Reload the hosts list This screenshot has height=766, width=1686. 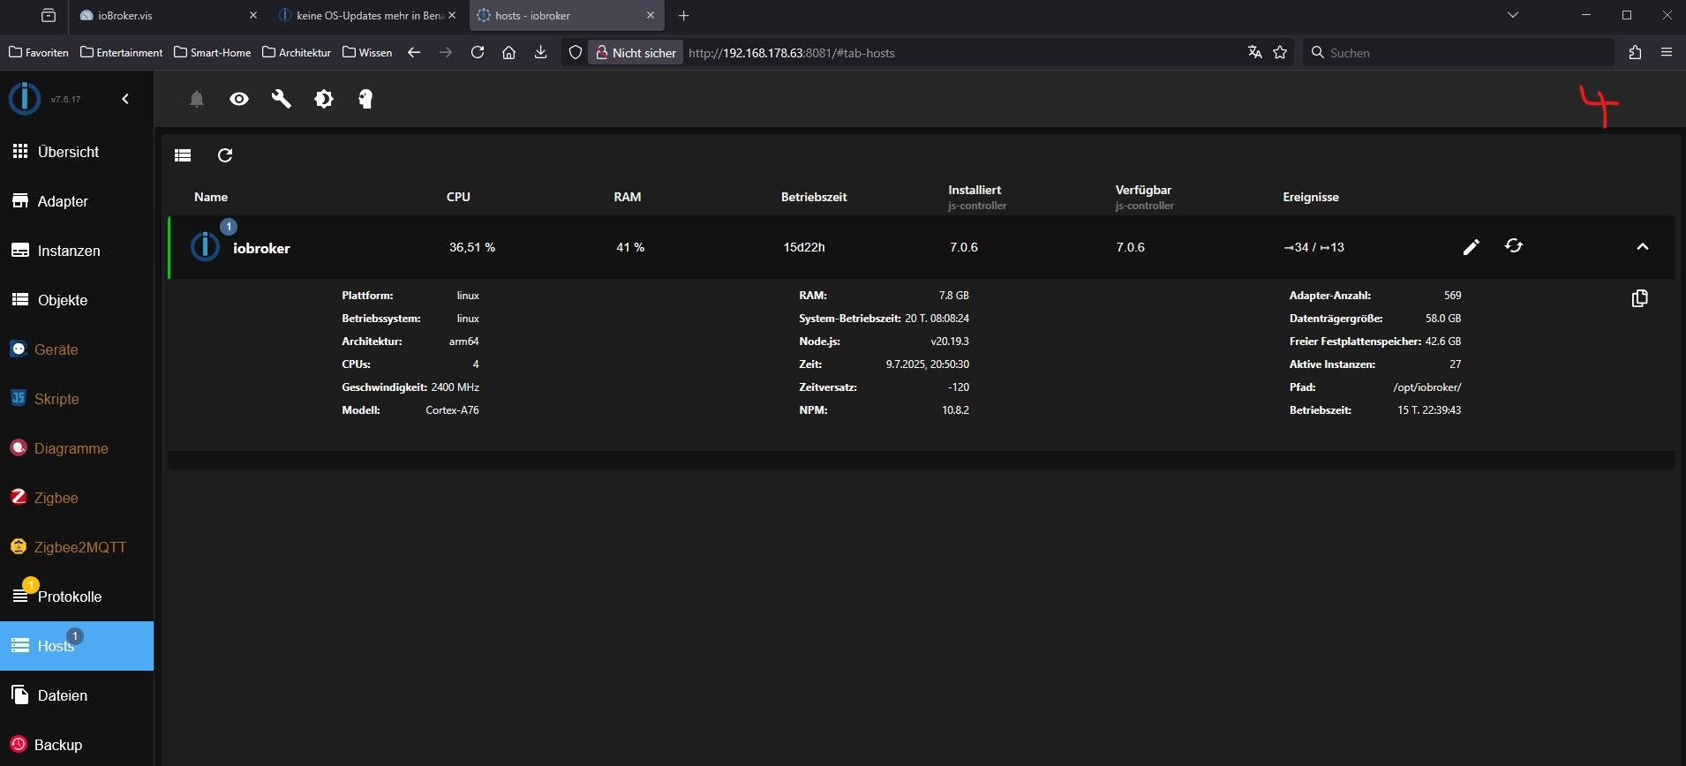click(x=225, y=155)
